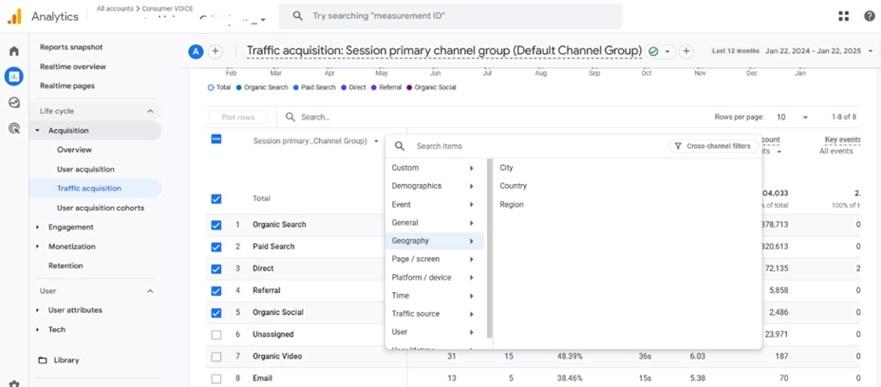Click the Home icon in left rail
Image resolution: width=881 pixels, height=387 pixels.
point(14,51)
